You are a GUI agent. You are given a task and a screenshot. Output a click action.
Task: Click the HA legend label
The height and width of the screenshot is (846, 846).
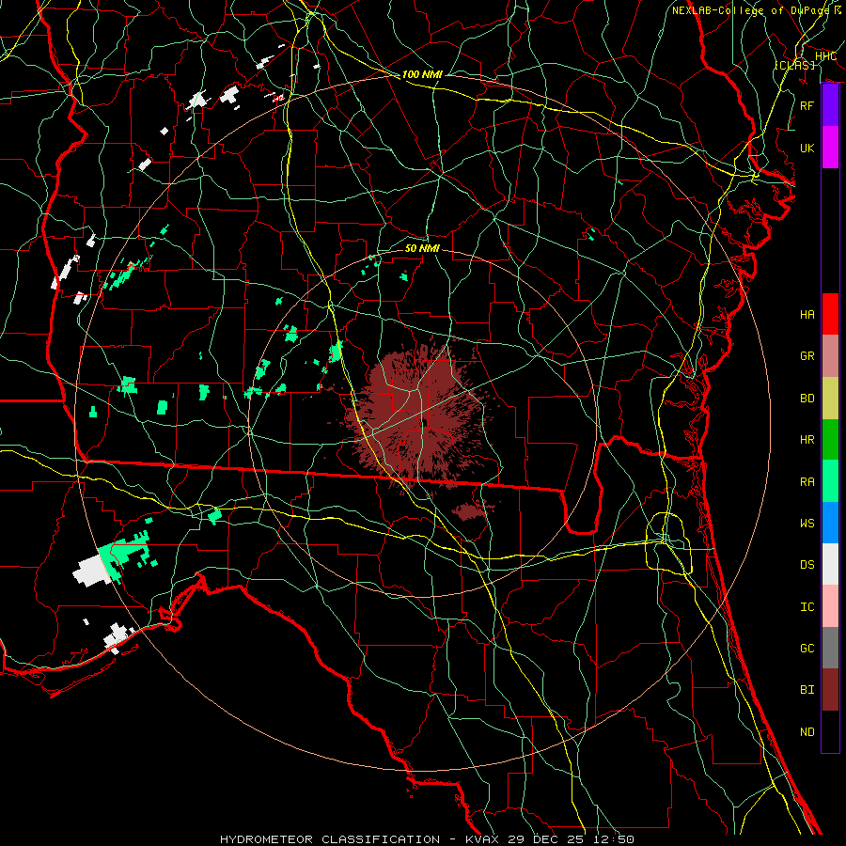pyautogui.click(x=807, y=314)
